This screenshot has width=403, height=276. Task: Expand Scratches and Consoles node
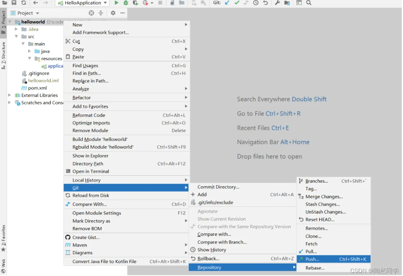click(x=10, y=102)
